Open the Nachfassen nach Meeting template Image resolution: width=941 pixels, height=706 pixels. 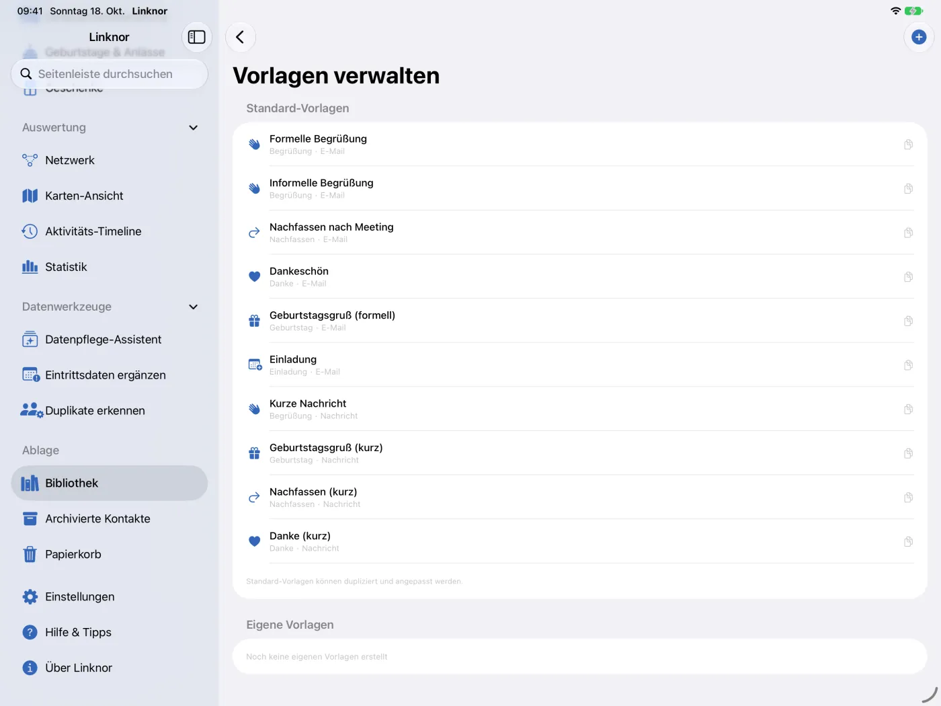[x=580, y=233]
